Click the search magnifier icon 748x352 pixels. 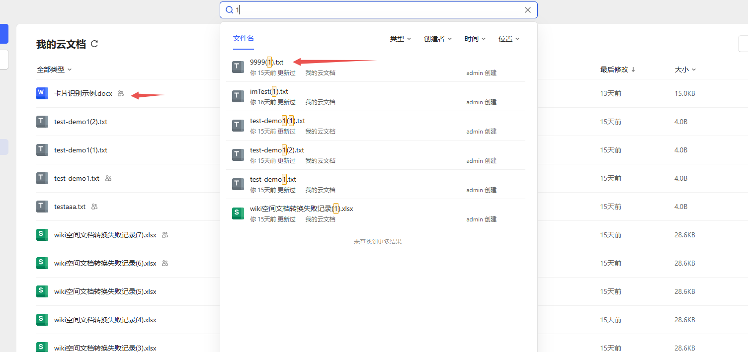click(x=229, y=10)
